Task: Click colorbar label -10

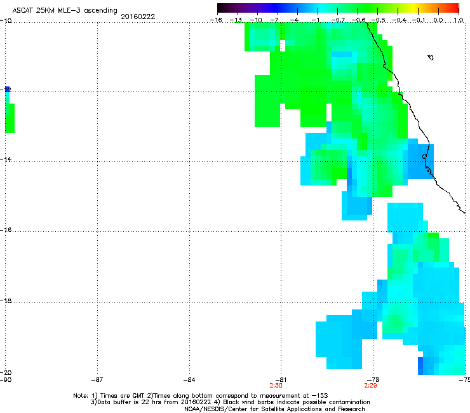Action: coord(256,20)
